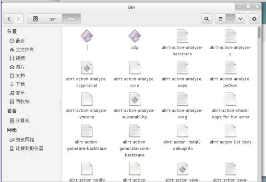This screenshot has width=266, height=182.
Task: Select abrt-action-analyze-backtrace file icon
Action: [x=182, y=36]
